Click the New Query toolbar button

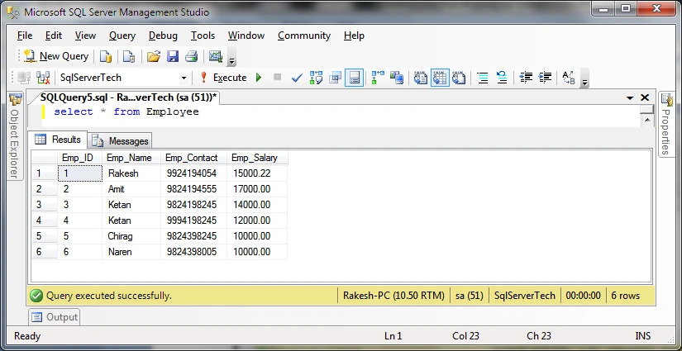pyautogui.click(x=55, y=56)
